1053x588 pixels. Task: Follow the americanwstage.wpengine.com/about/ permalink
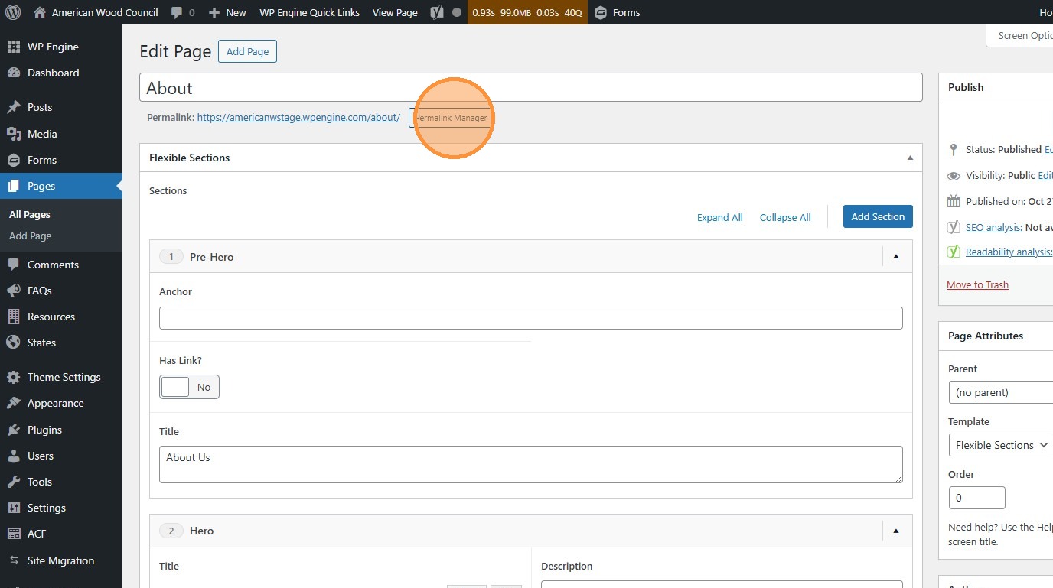pyautogui.click(x=298, y=118)
